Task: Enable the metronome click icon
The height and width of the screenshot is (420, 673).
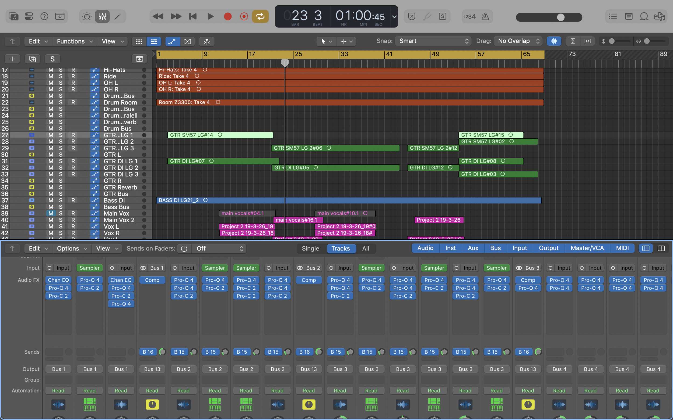Action: pyautogui.click(x=485, y=17)
